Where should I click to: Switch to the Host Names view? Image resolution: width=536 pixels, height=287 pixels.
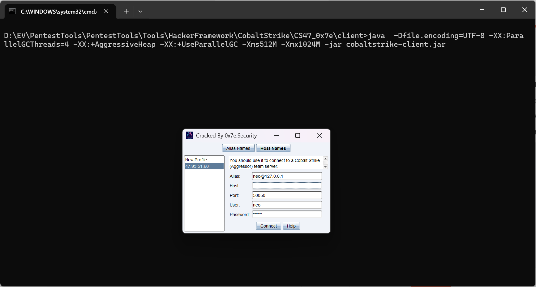[x=273, y=148]
